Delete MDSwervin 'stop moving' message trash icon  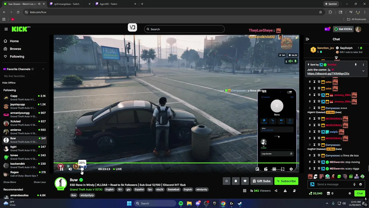click(310, 162)
